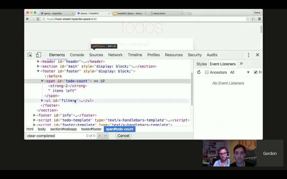Select html in the breadcrumb bar
This screenshot has height=179, width=287.
[30, 129]
